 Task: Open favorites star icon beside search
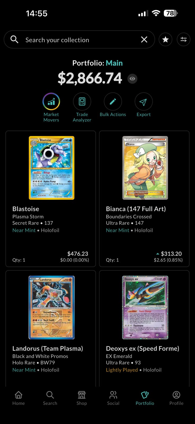click(165, 40)
